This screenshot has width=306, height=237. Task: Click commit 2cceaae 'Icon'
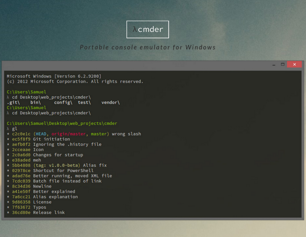tap(25, 150)
